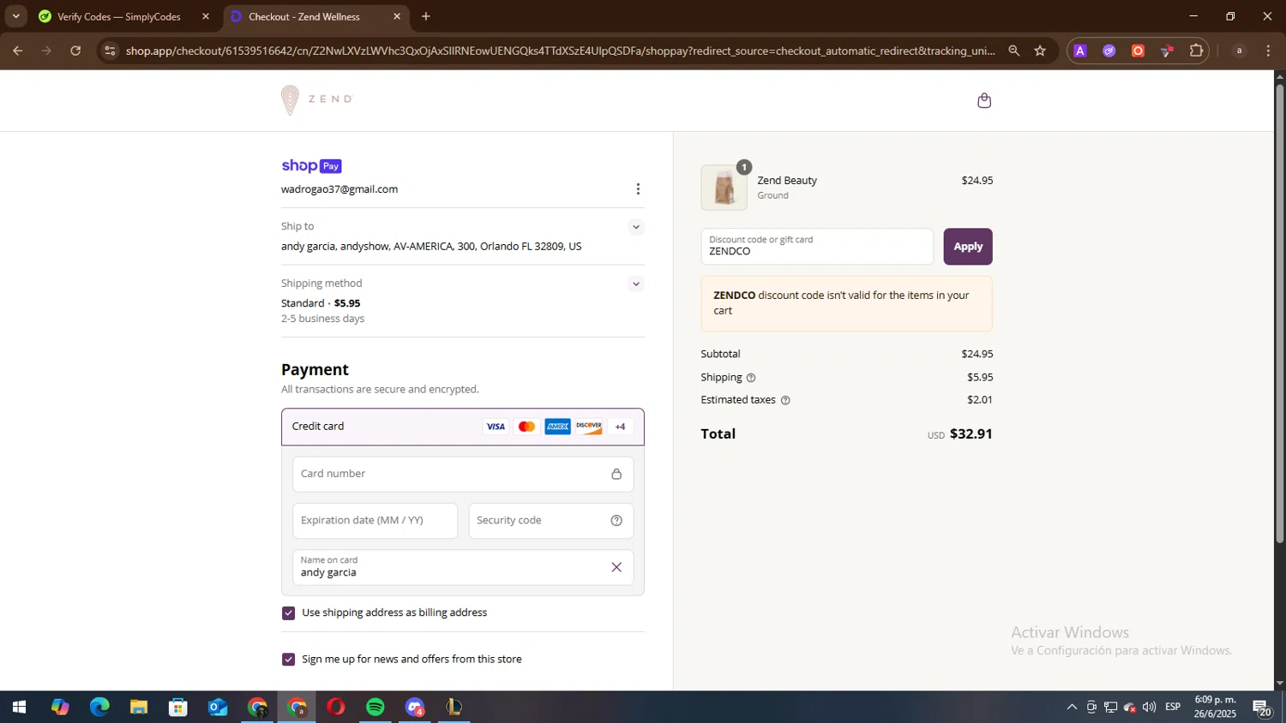Click the page vertical scrollbar
The width and height of the screenshot is (1286, 723).
click(x=1280, y=313)
